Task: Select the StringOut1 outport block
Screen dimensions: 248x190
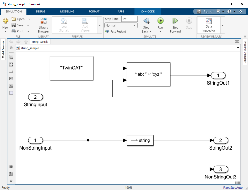Action: coord(218,75)
